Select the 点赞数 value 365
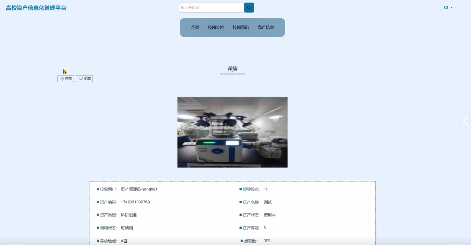Image resolution: width=471 pixels, height=245 pixels. (267, 241)
